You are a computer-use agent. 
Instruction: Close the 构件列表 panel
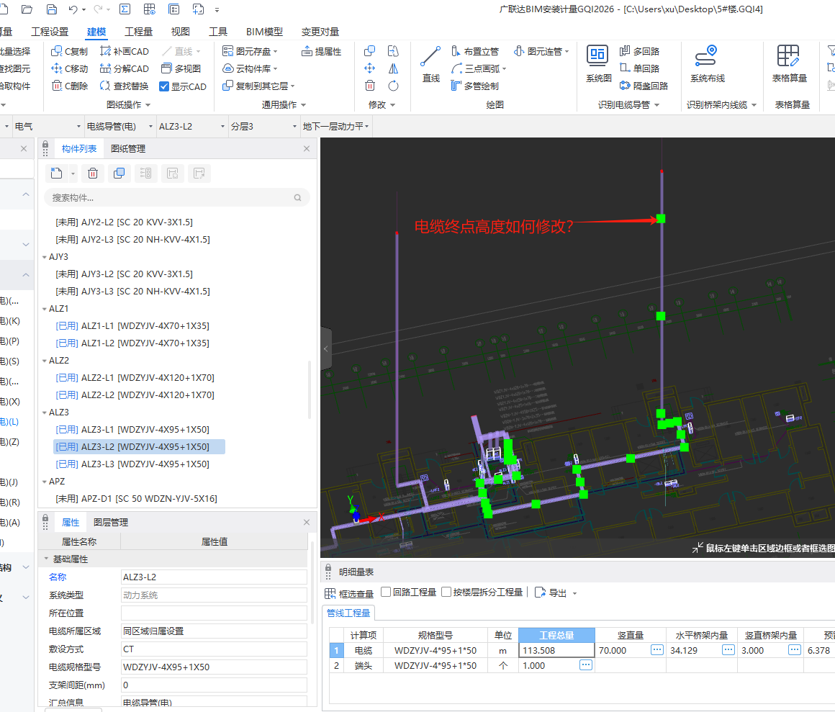click(306, 148)
